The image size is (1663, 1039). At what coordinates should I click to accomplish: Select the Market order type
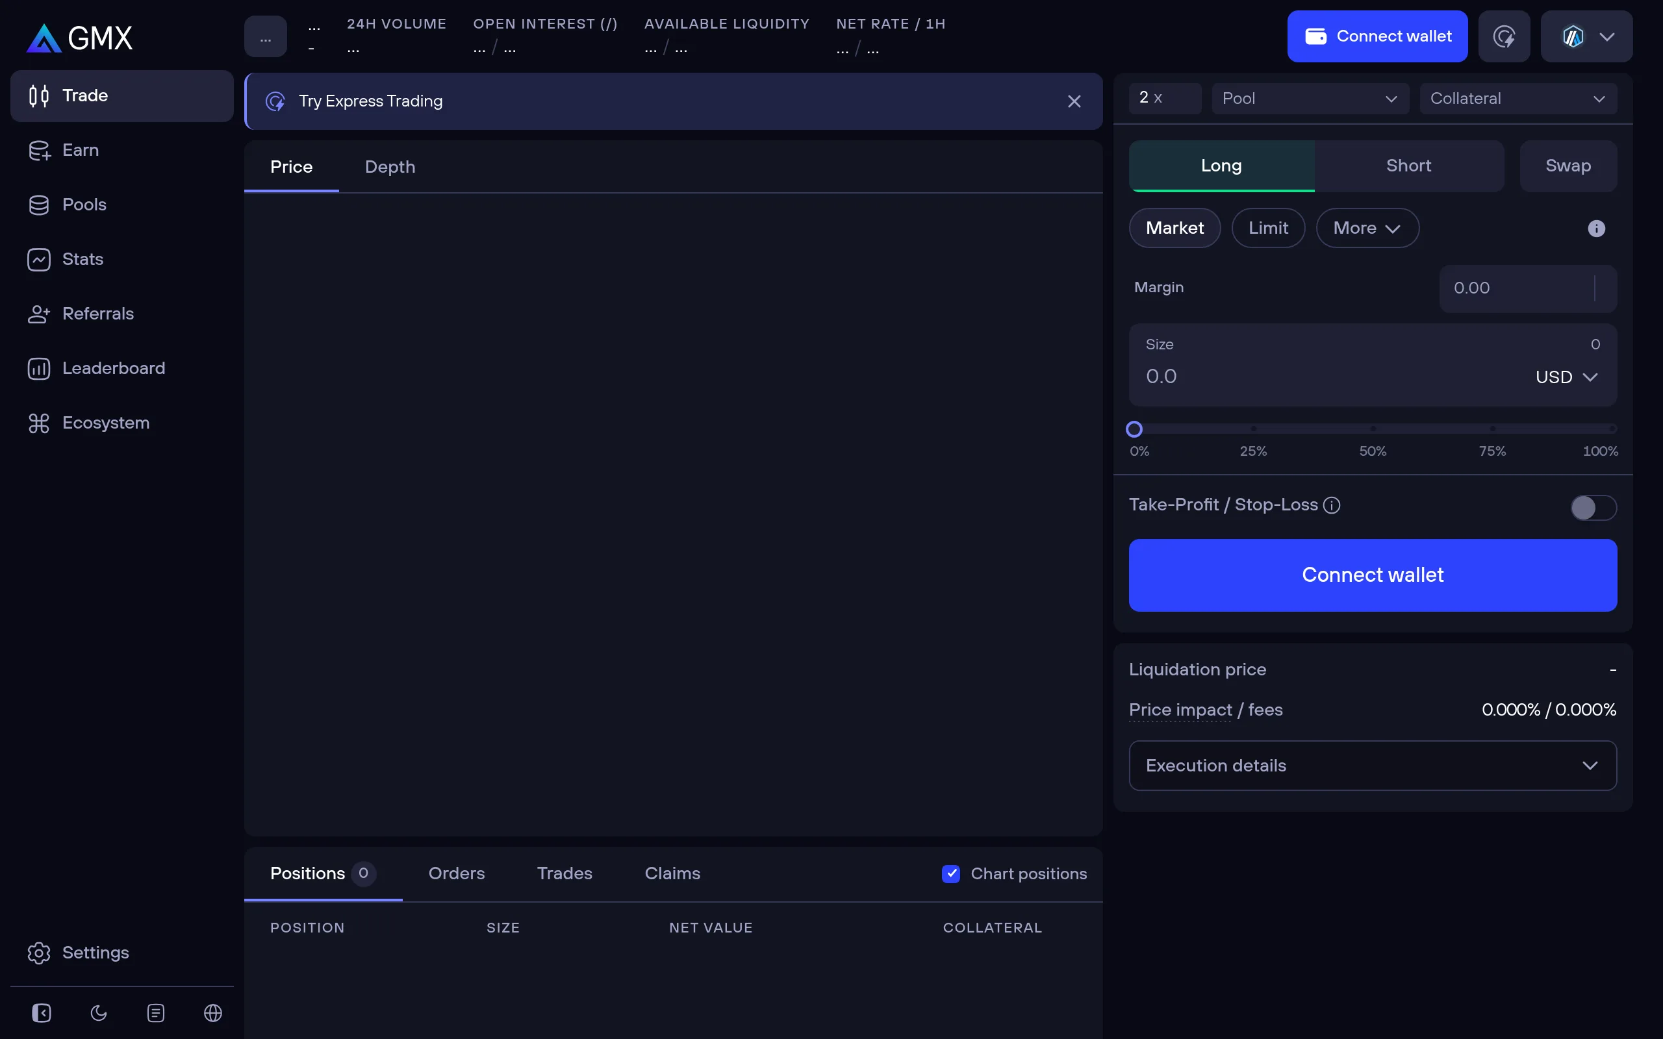[x=1174, y=227]
